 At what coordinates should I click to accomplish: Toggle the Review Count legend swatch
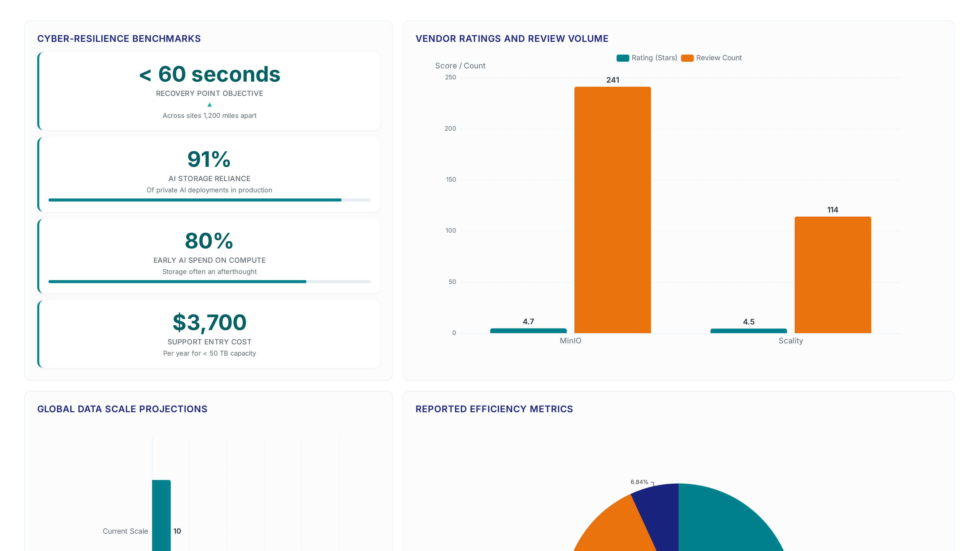point(687,58)
